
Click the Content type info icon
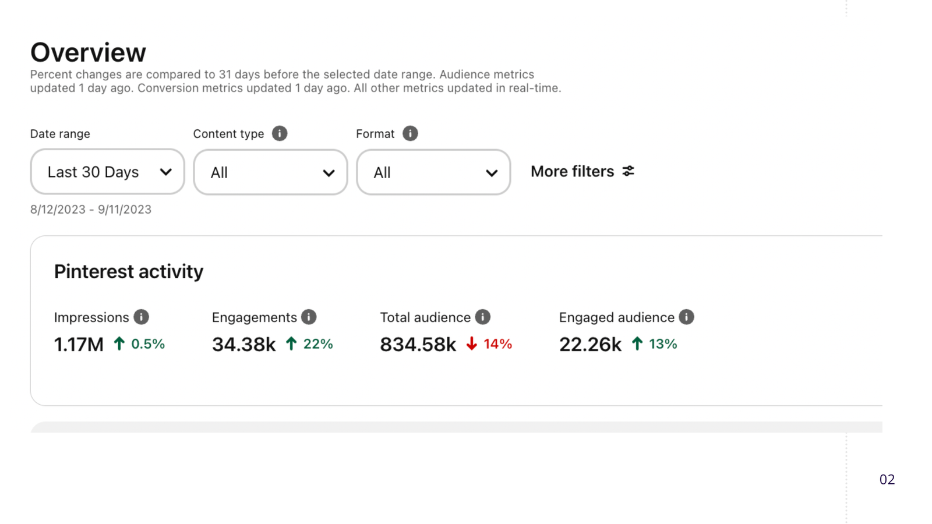click(x=280, y=133)
